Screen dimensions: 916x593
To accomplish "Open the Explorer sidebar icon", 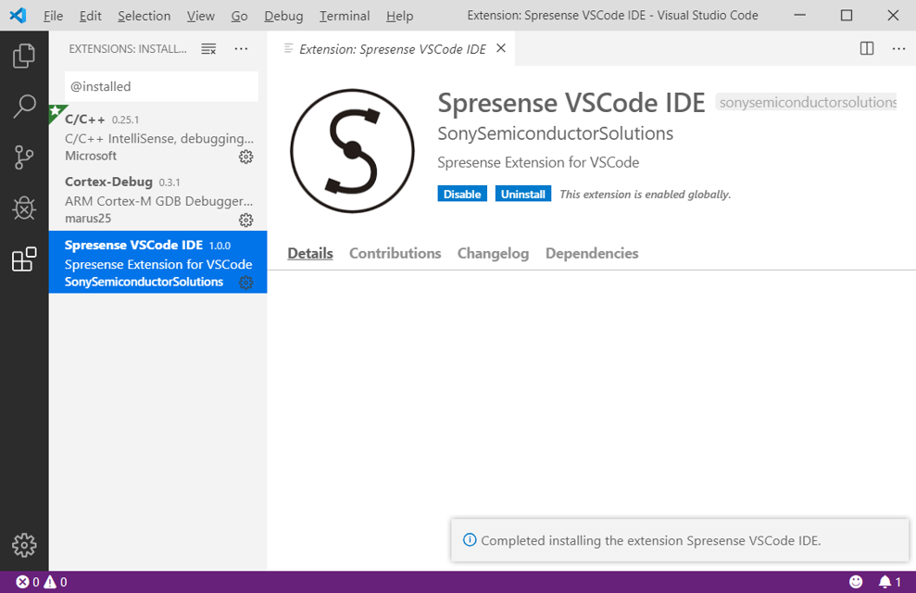I will coord(24,56).
